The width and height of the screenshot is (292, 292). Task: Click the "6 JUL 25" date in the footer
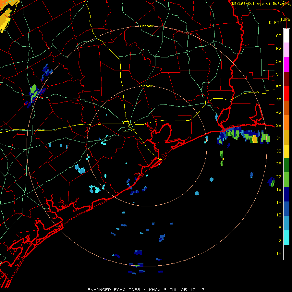(175, 290)
